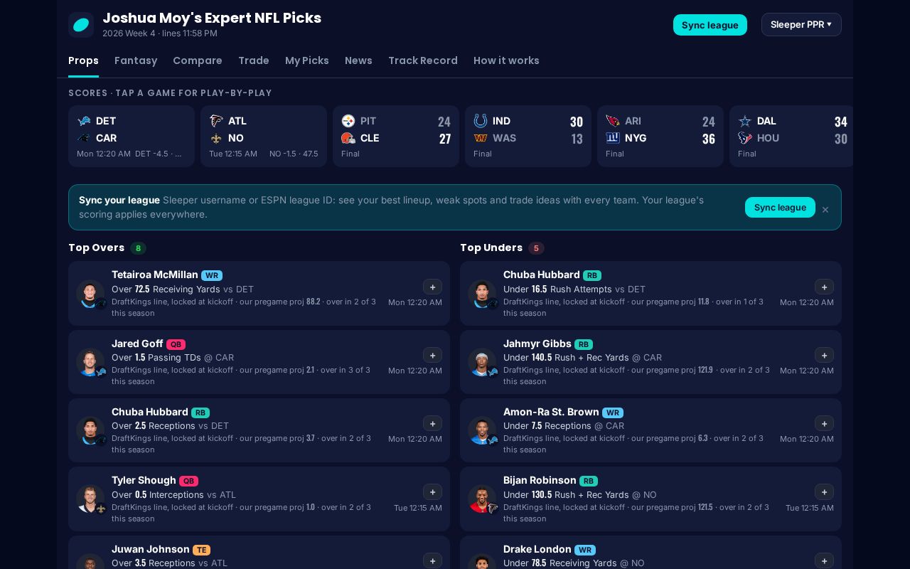This screenshot has height=569, width=910.
Task: Open the How it works tab
Action: (506, 60)
